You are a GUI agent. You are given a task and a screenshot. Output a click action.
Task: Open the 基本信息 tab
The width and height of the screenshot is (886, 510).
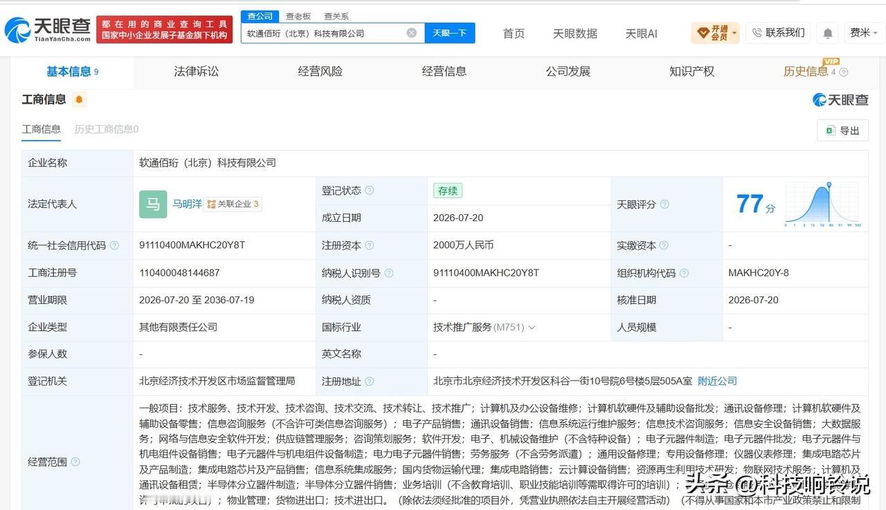(x=72, y=71)
